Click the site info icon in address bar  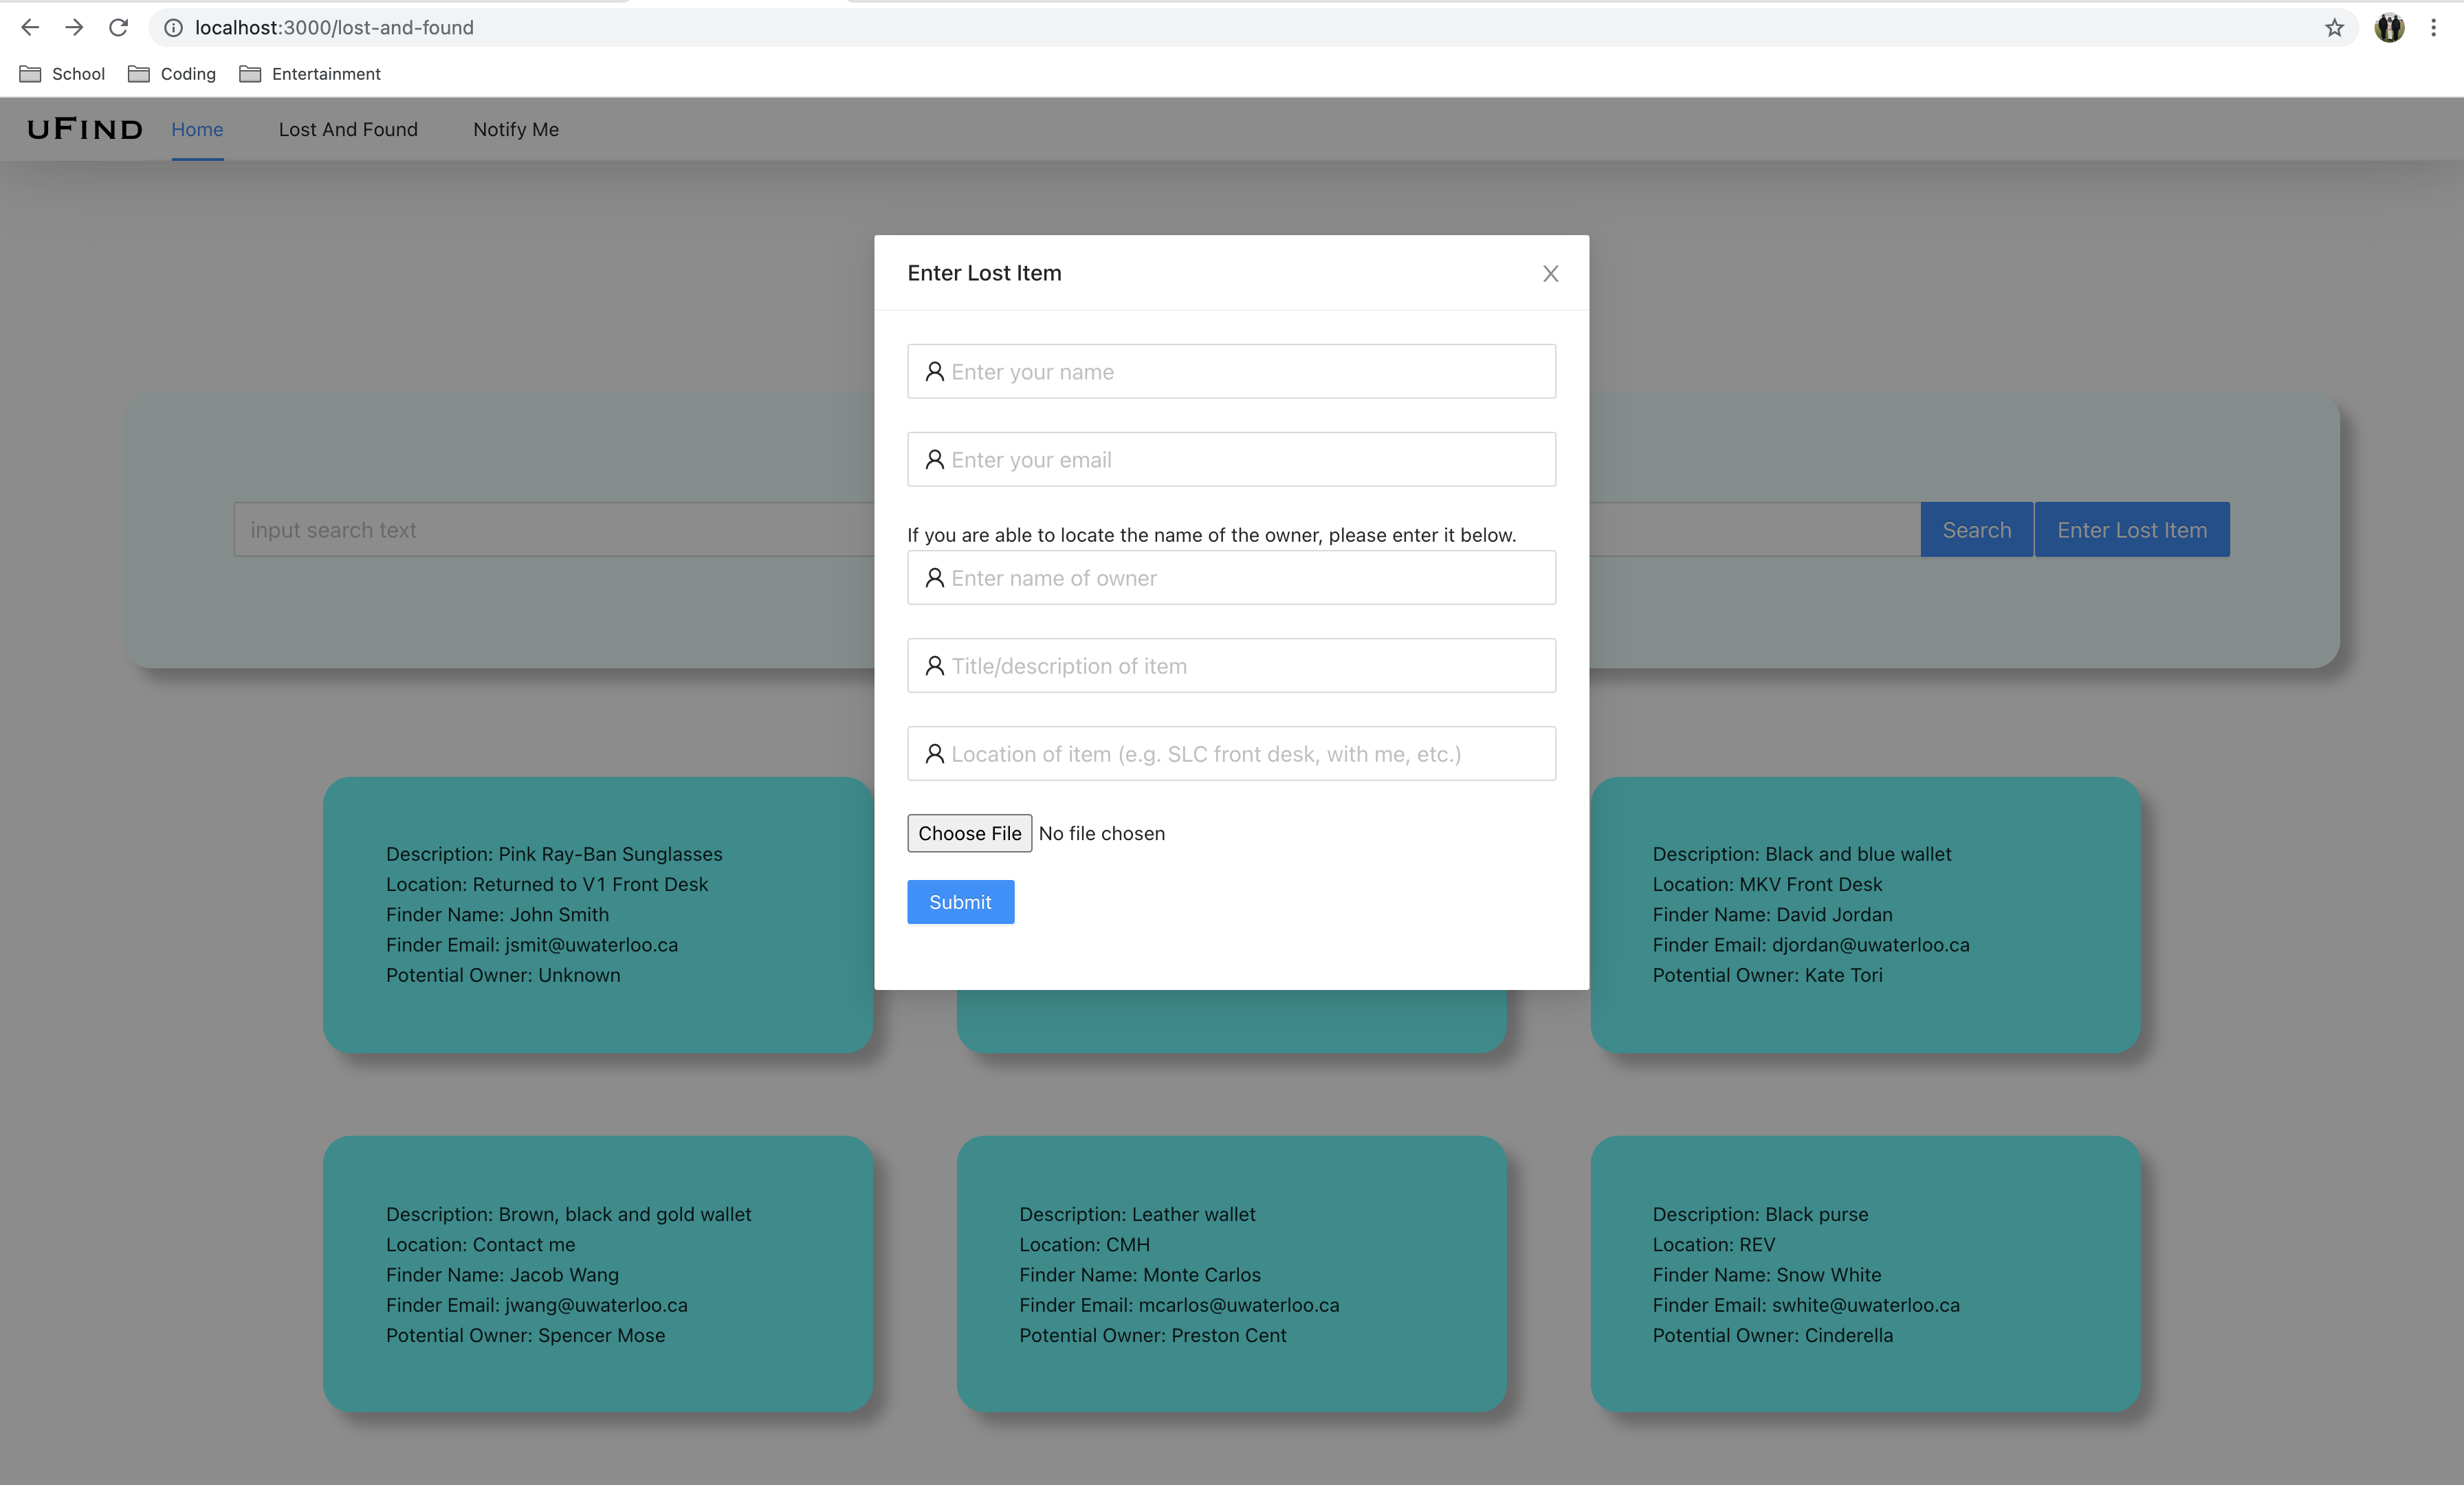click(173, 27)
